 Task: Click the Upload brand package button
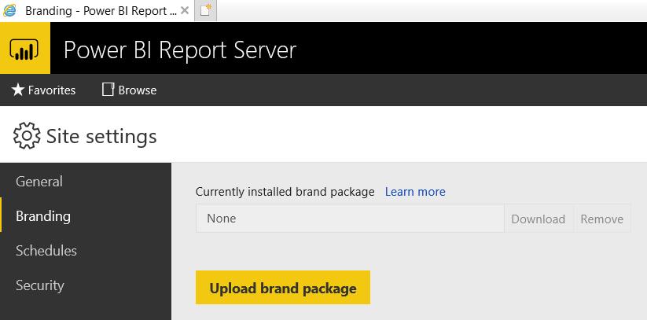(x=283, y=288)
